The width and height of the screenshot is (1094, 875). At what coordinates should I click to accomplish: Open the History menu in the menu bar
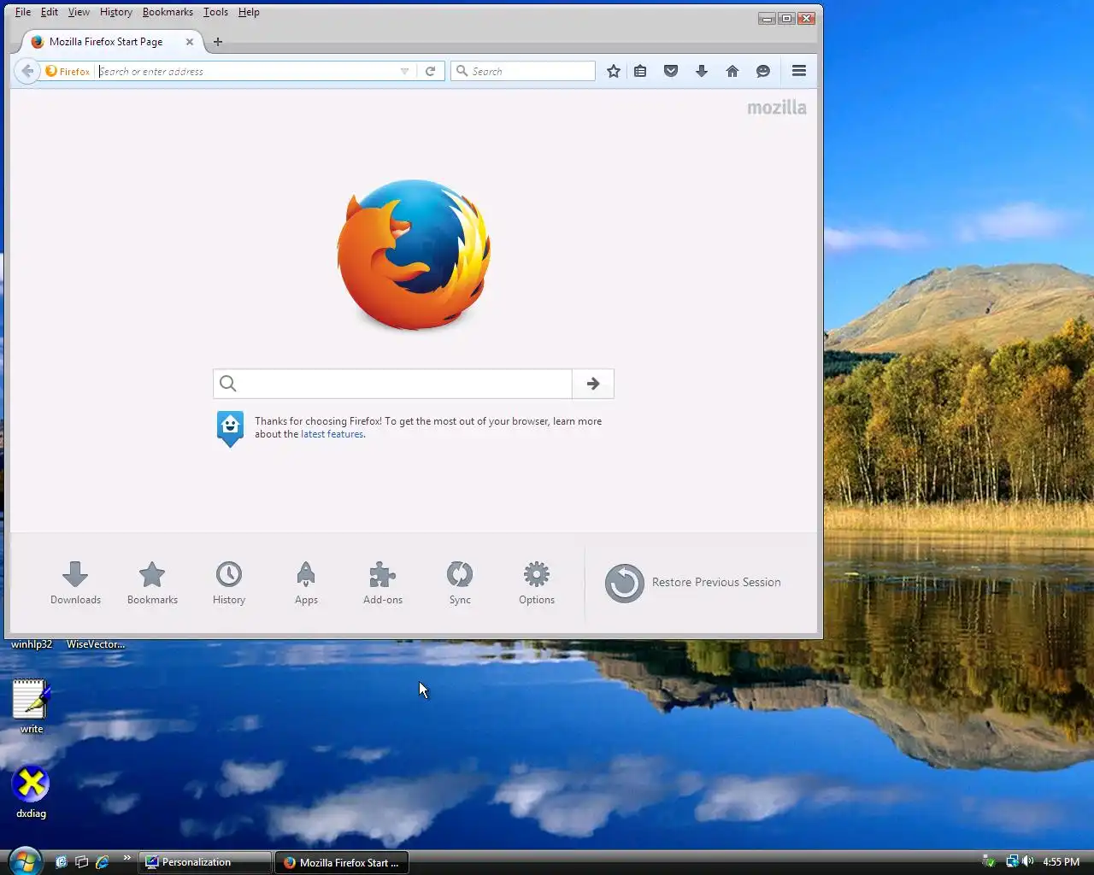pyautogui.click(x=115, y=12)
